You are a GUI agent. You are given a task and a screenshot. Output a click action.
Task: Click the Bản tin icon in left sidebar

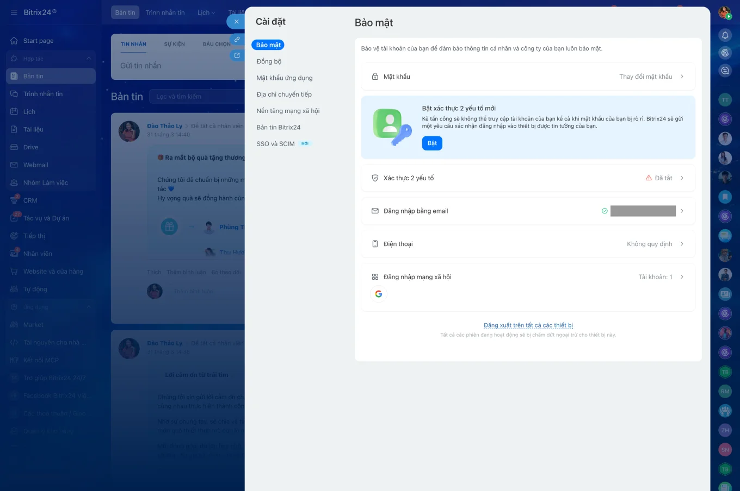click(x=14, y=76)
